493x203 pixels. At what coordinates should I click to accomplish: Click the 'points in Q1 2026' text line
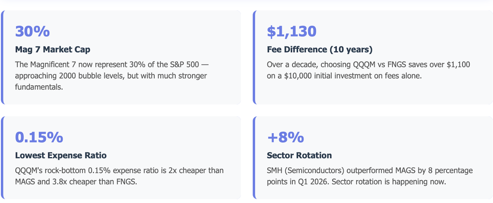357,182
